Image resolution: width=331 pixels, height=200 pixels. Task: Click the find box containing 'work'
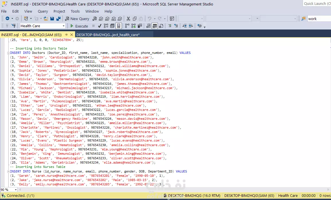319,19
